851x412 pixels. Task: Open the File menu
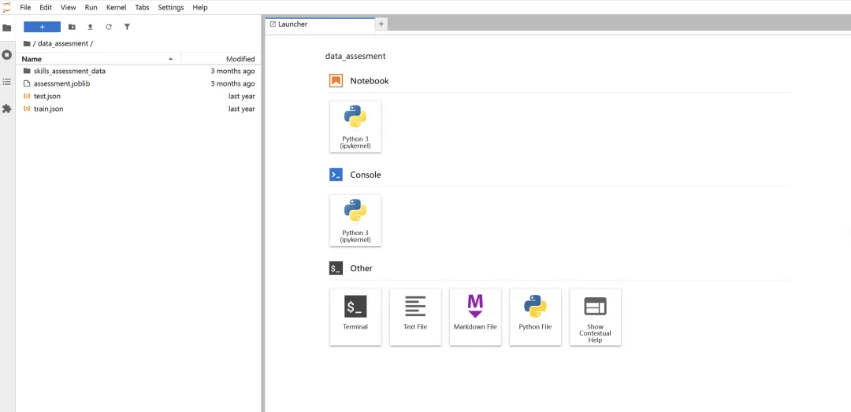[x=25, y=8]
